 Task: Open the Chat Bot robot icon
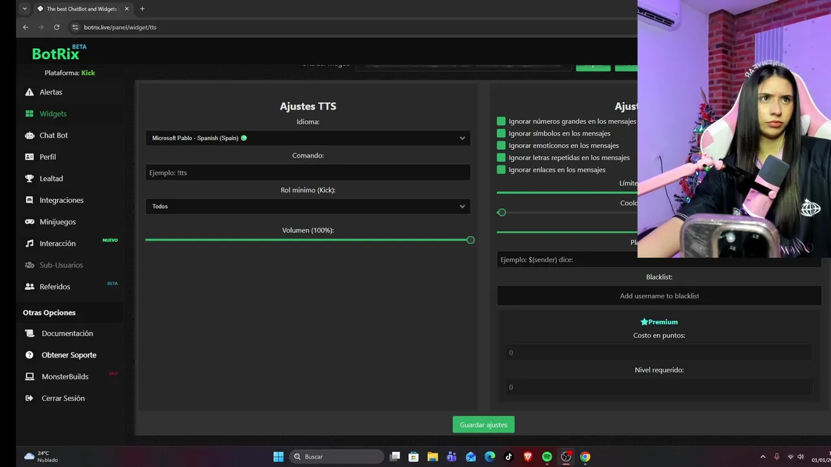(29, 136)
